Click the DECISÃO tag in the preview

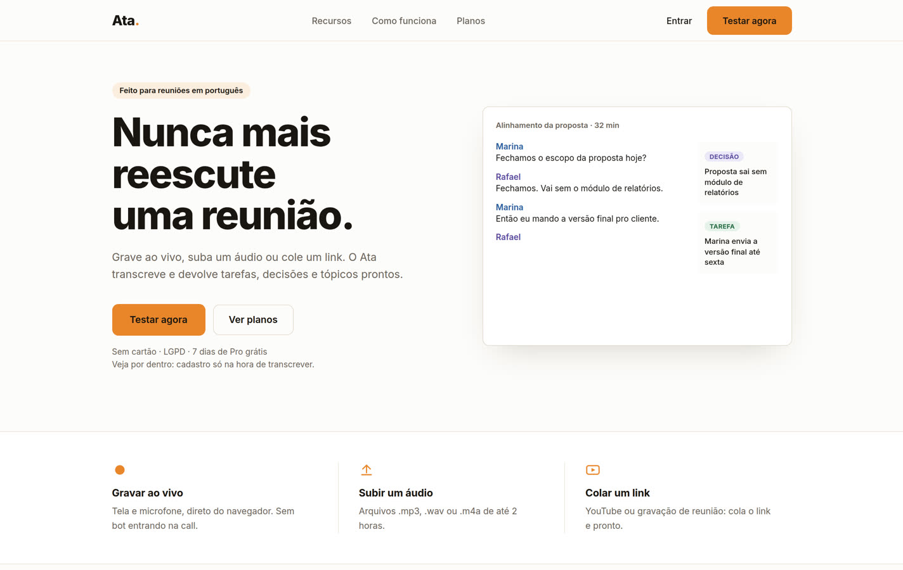click(x=724, y=156)
